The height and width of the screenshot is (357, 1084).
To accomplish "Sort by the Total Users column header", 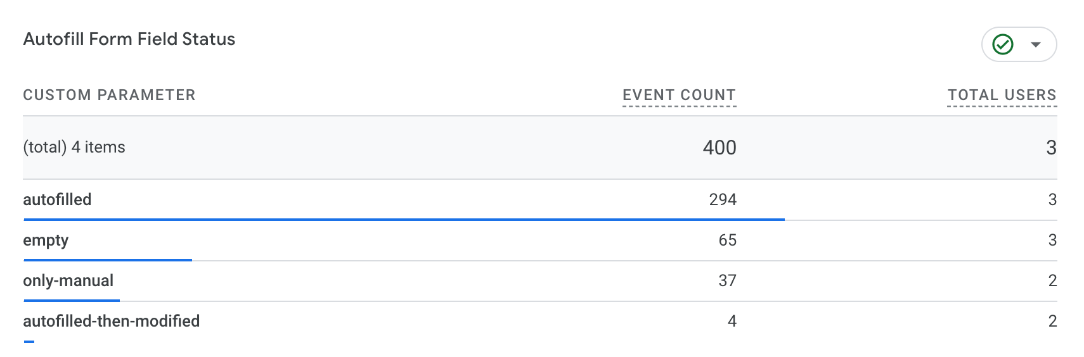I will click(1002, 95).
